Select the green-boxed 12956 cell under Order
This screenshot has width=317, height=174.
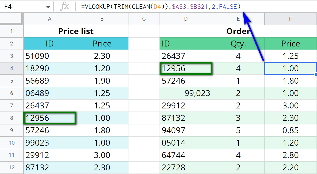(186, 68)
